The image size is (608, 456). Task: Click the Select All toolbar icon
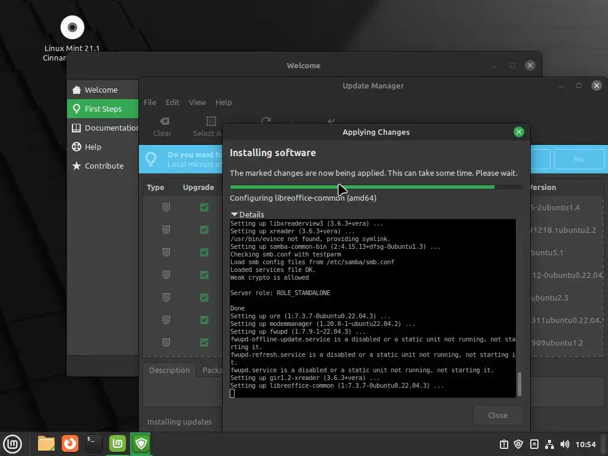pyautogui.click(x=211, y=121)
